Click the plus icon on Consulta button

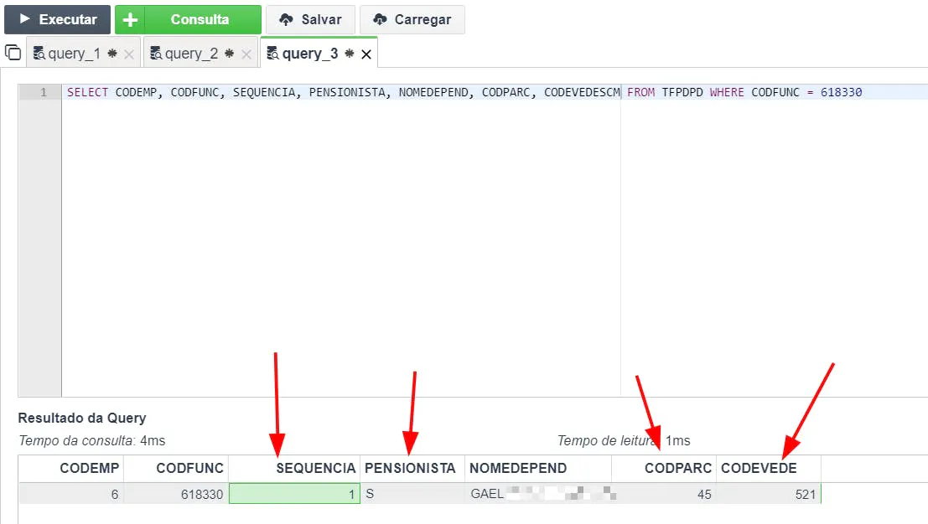(130, 20)
